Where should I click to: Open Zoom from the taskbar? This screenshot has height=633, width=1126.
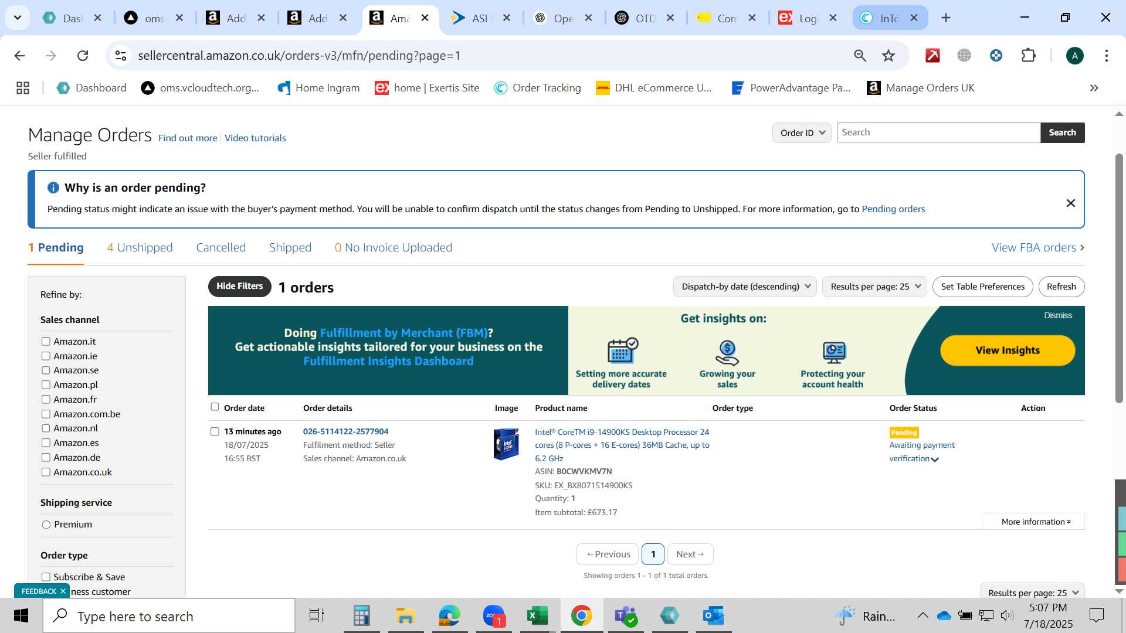(494, 616)
